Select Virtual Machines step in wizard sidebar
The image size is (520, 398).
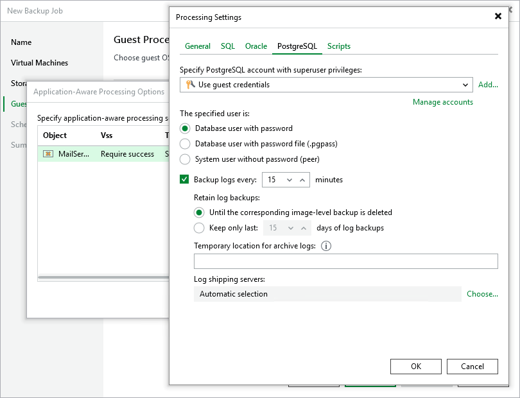click(x=40, y=62)
